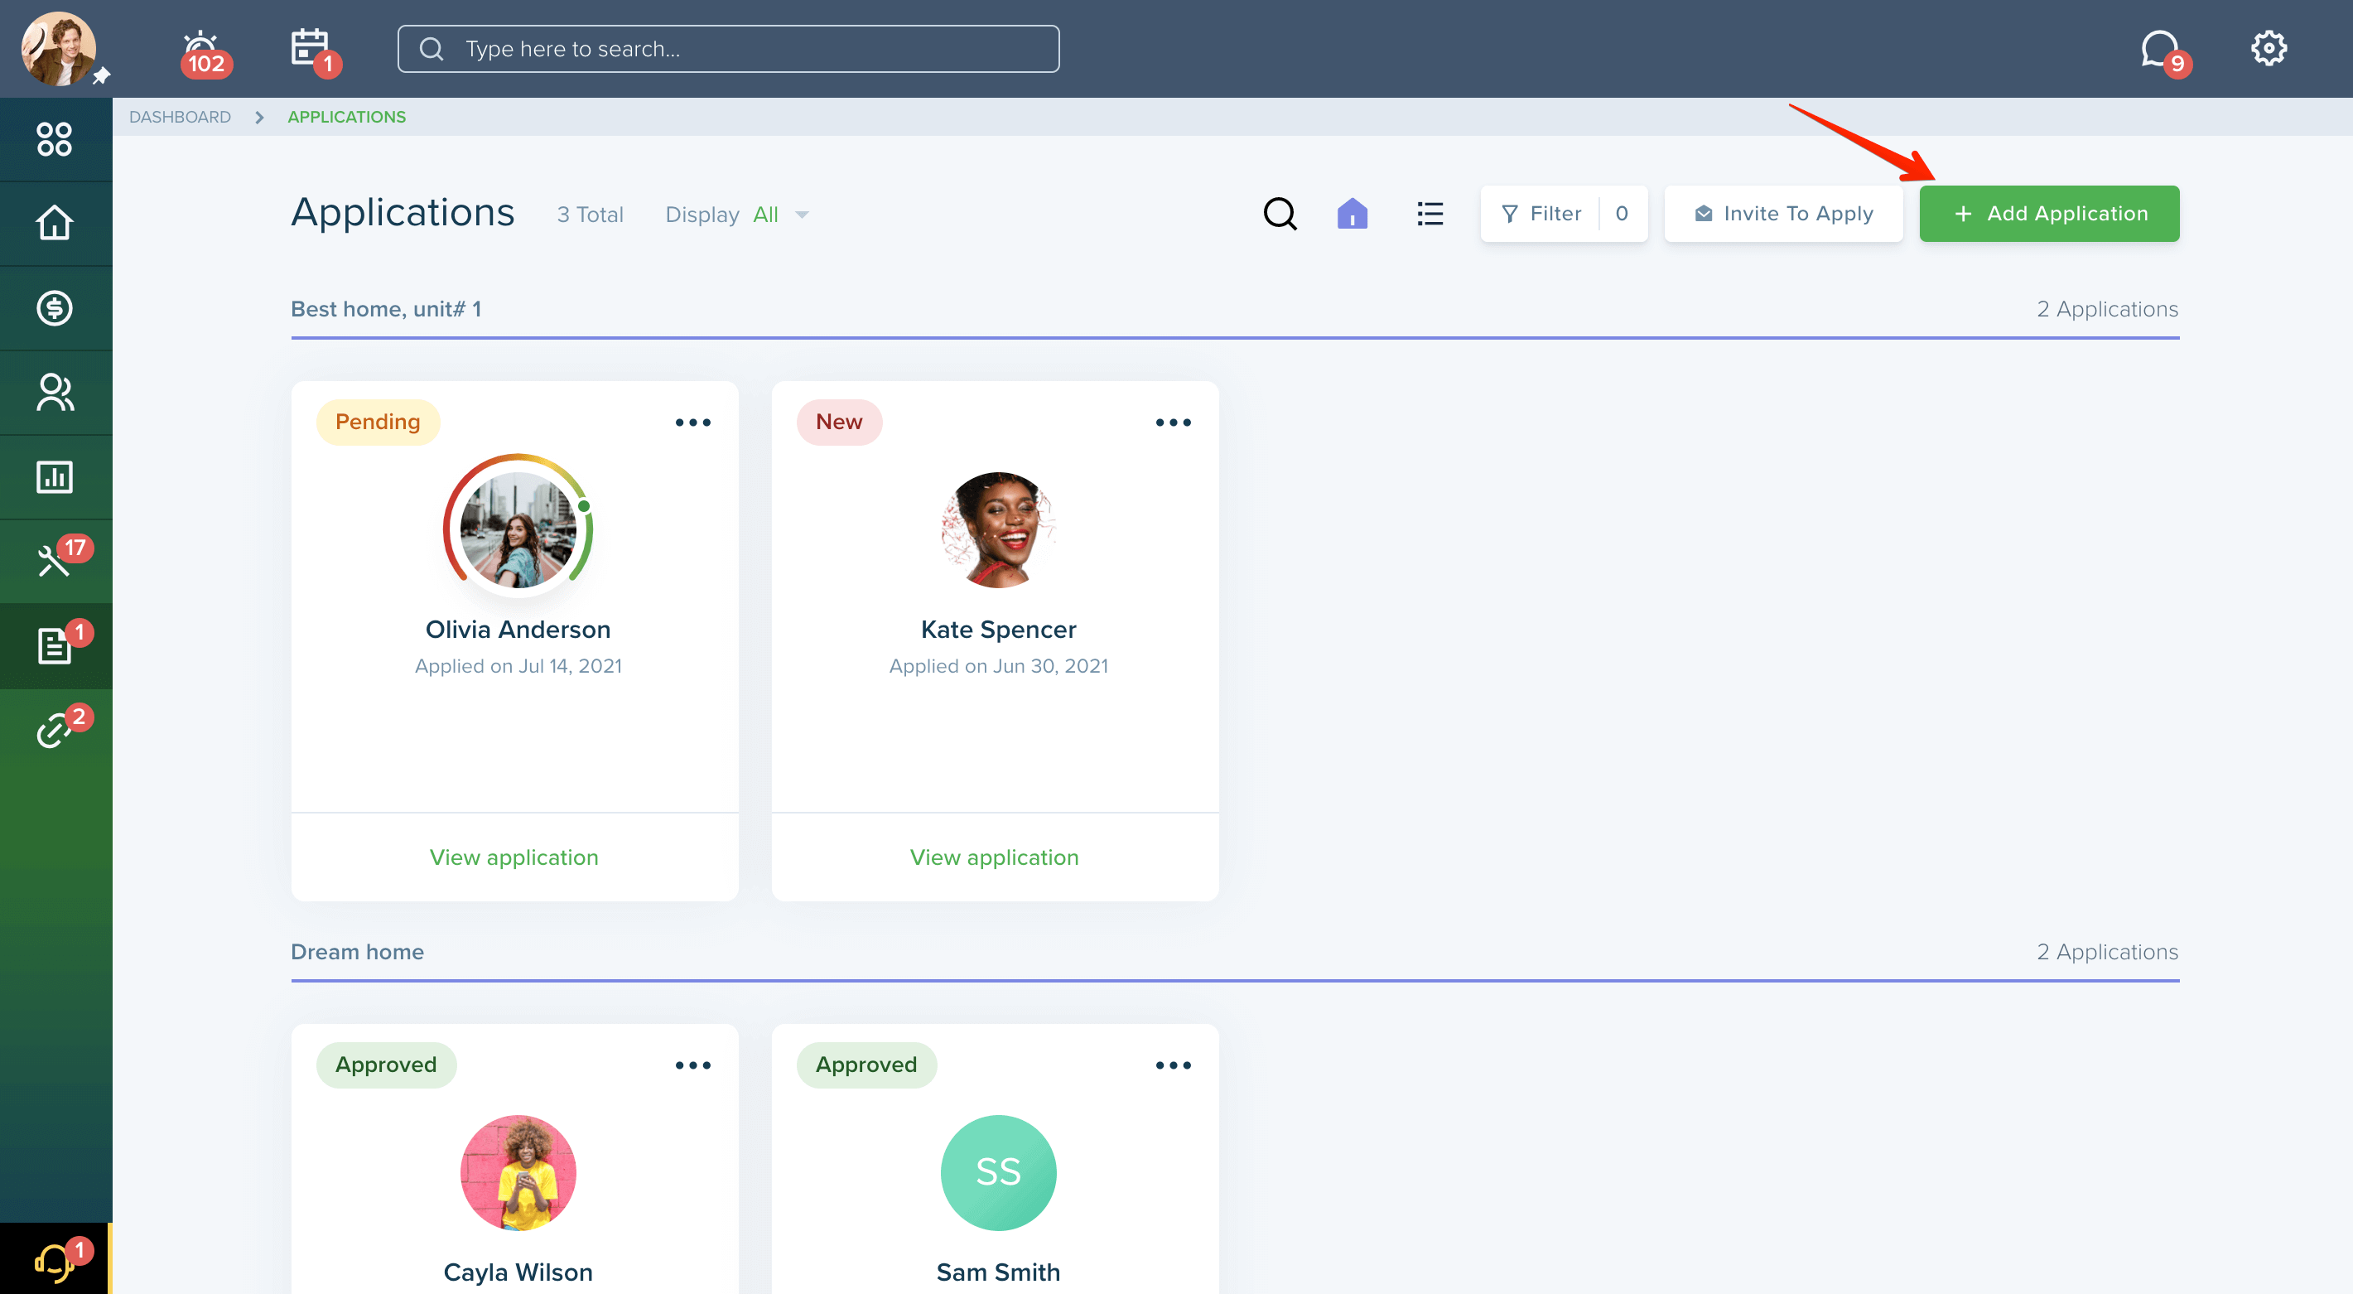Click Olivia Anderson's profile photo
This screenshot has width=2353, height=1294.
pos(518,529)
